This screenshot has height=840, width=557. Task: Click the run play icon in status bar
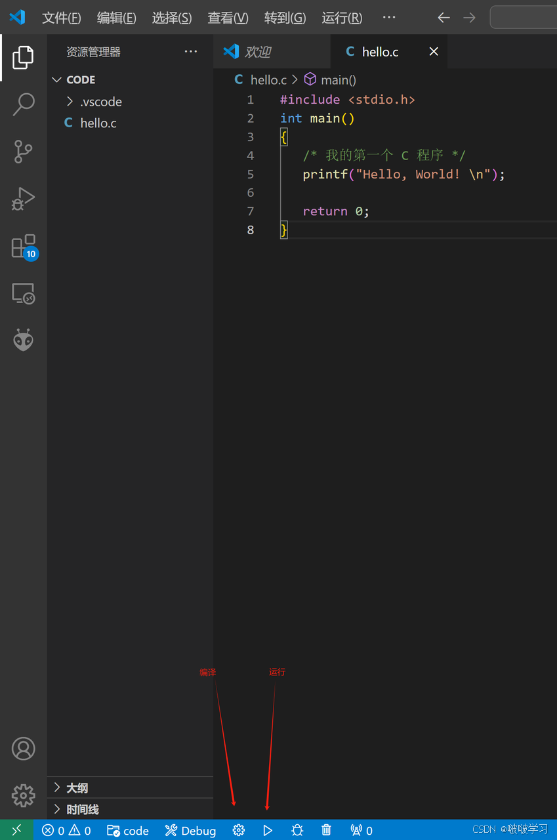268,831
